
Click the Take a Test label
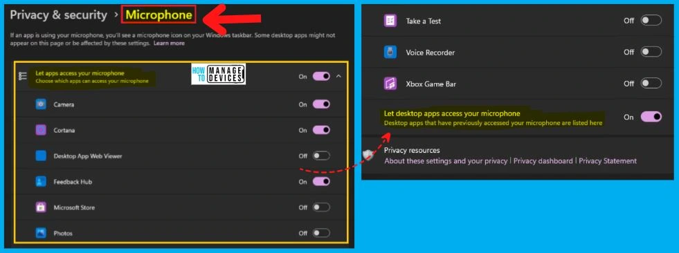[x=424, y=21]
